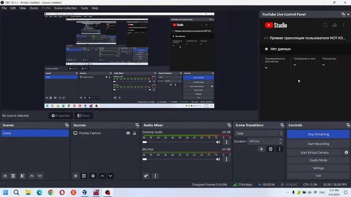Open Audio Mixer bottom three-dot menu
This screenshot has width=351, height=197.
[155, 176]
